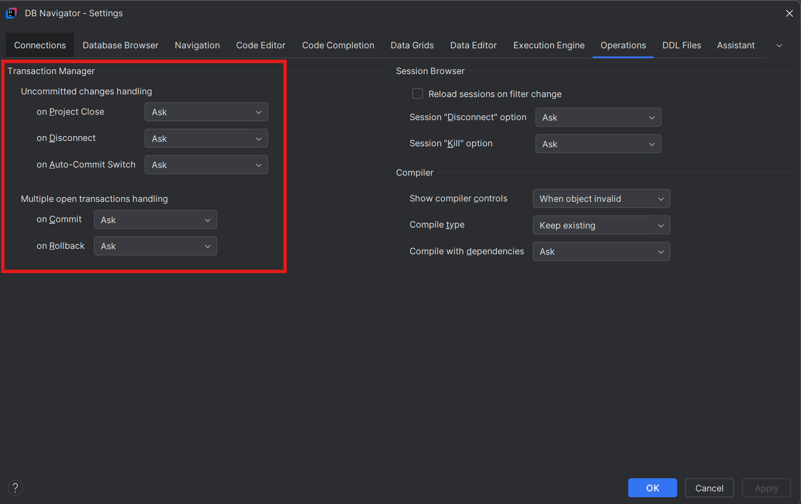The width and height of the screenshot is (801, 504).
Task: Switch to the Database Browser tab
Action: 120,45
